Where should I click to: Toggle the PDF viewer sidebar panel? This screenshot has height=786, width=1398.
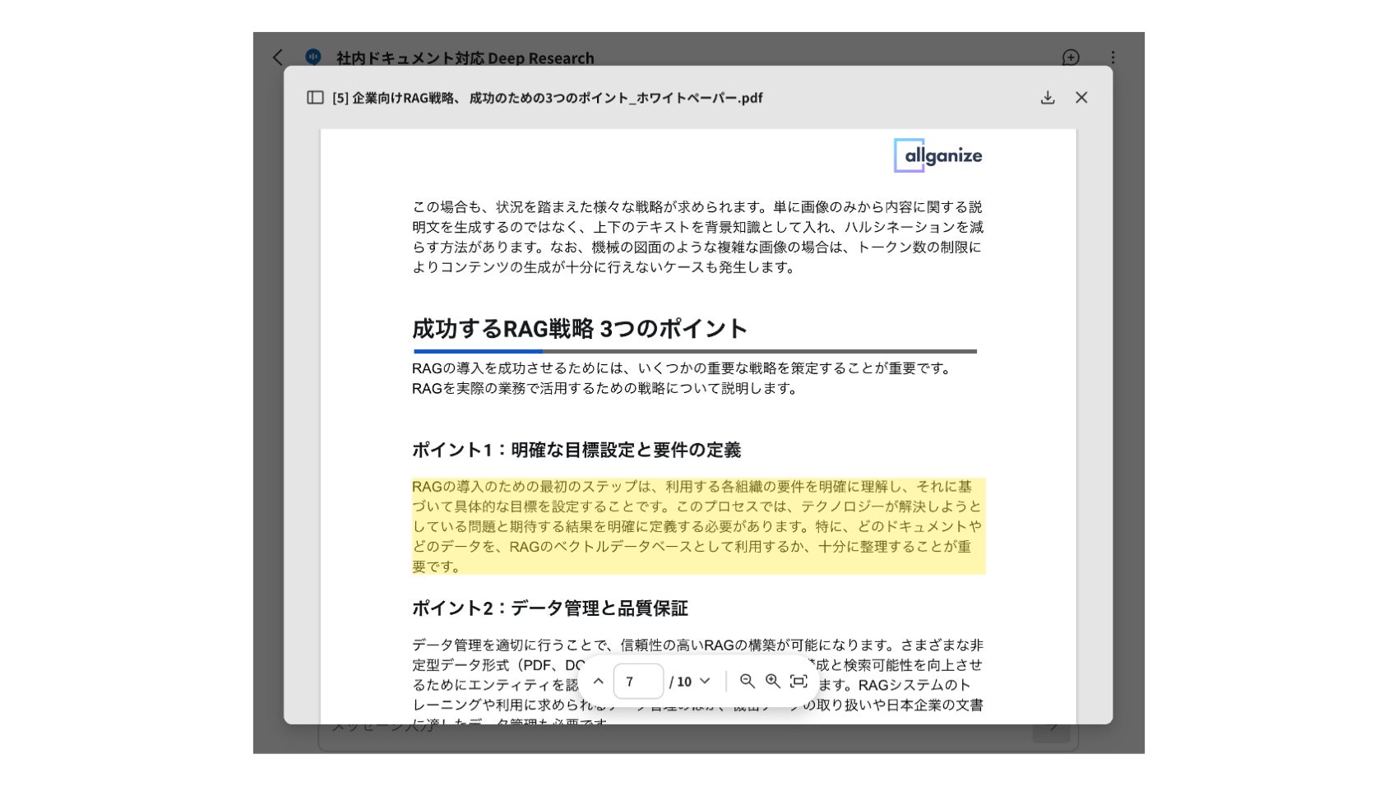pos(315,98)
